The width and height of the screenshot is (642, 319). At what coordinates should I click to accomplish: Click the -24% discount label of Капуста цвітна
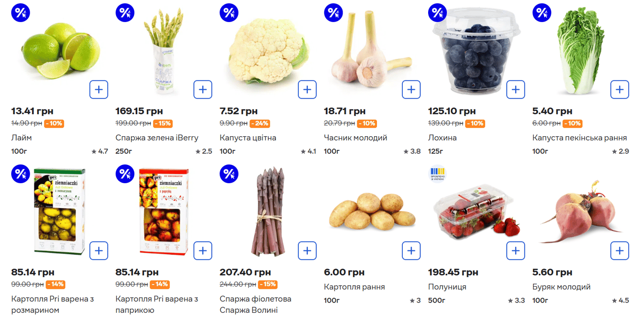point(264,123)
